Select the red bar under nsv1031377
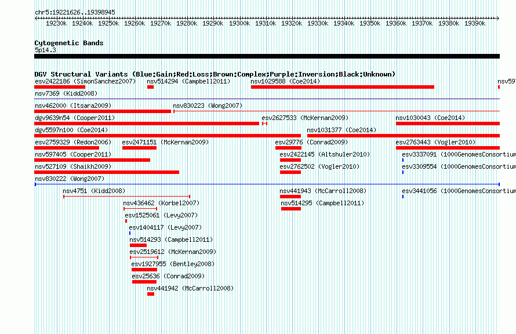This screenshot has width=516, height=334. pos(404,136)
